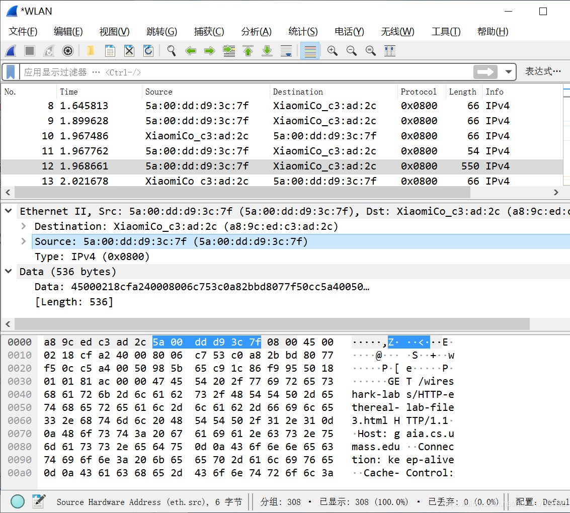The width and height of the screenshot is (570, 513).
Task: Jump to the last packet
Action: tap(267, 51)
